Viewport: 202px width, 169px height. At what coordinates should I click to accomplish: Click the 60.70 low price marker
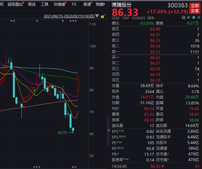[62, 132]
